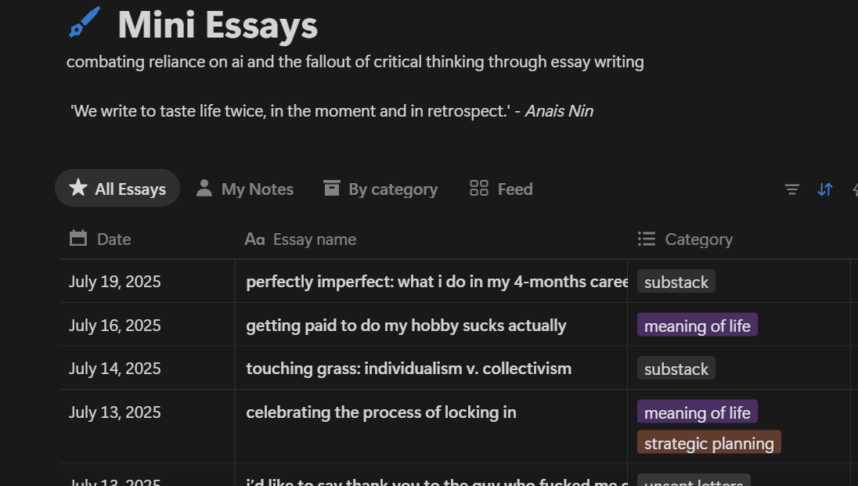Open the Date column header menu
Image resolution: width=858 pixels, height=486 pixels.
pos(147,239)
